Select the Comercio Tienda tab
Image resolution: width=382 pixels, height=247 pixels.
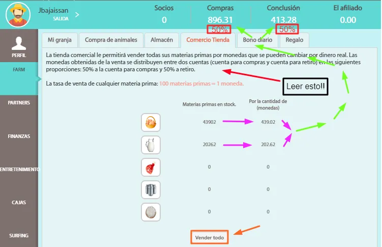pyautogui.click(x=208, y=40)
